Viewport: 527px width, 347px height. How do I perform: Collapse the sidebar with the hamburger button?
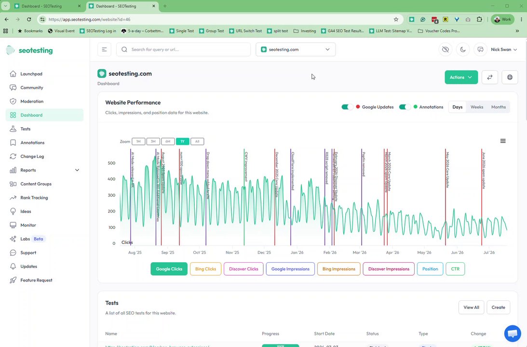[x=104, y=49]
